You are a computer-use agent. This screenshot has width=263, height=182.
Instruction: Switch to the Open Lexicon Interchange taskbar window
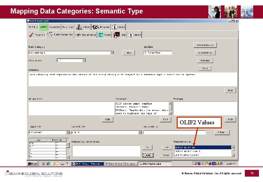click(121, 164)
